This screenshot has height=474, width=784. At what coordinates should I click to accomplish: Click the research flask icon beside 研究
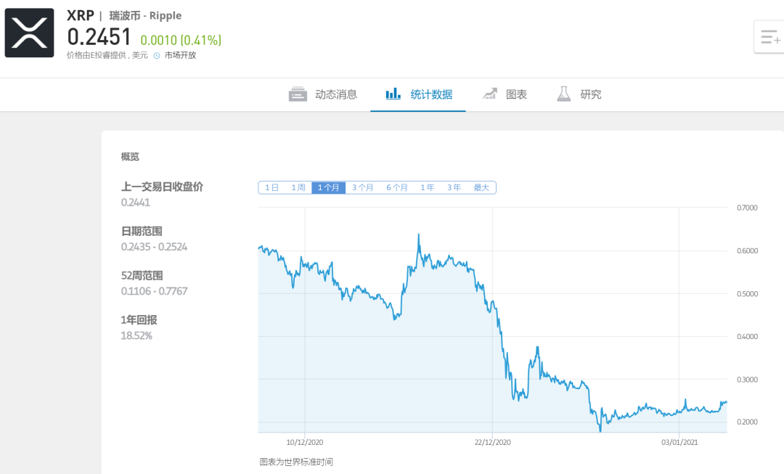pyautogui.click(x=563, y=93)
